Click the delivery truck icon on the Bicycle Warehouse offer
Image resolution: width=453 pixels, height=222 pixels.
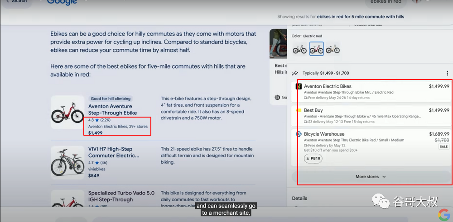coord(306,145)
